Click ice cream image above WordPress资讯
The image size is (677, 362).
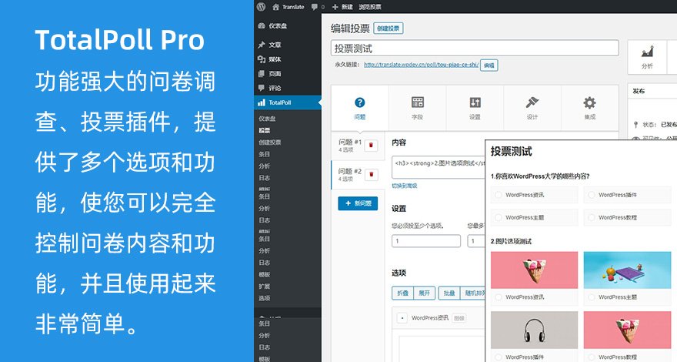pyautogui.click(x=534, y=270)
